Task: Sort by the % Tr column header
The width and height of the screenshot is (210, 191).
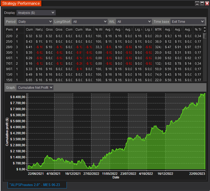Action: point(198,30)
